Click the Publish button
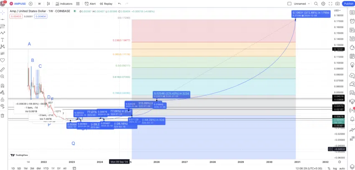The width and height of the screenshot is (355, 170). 348,4
